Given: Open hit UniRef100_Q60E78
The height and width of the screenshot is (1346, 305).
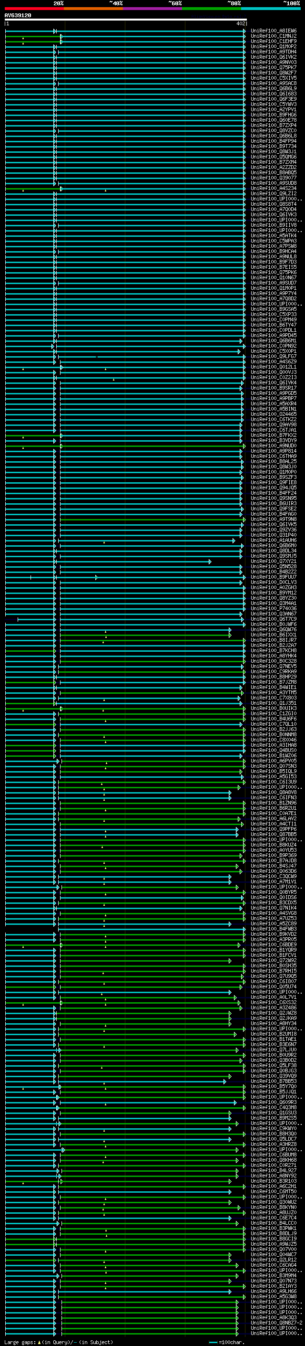Looking at the screenshot, I should click(x=274, y=120).
